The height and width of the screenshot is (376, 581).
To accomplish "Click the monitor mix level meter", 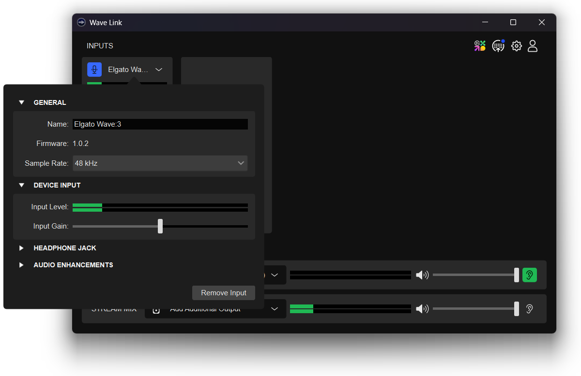I will pyautogui.click(x=351, y=275).
